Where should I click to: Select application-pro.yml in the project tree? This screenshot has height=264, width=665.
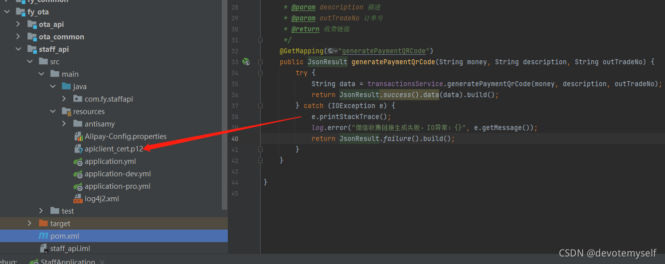(x=118, y=186)
